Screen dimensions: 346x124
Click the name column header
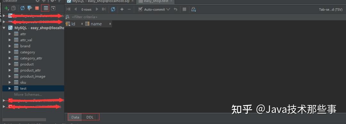click(x=98, y=24)
